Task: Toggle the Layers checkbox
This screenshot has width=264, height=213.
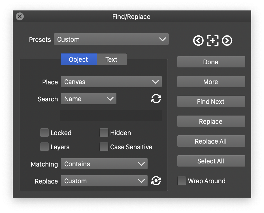Action: click(x=44, y=147)
